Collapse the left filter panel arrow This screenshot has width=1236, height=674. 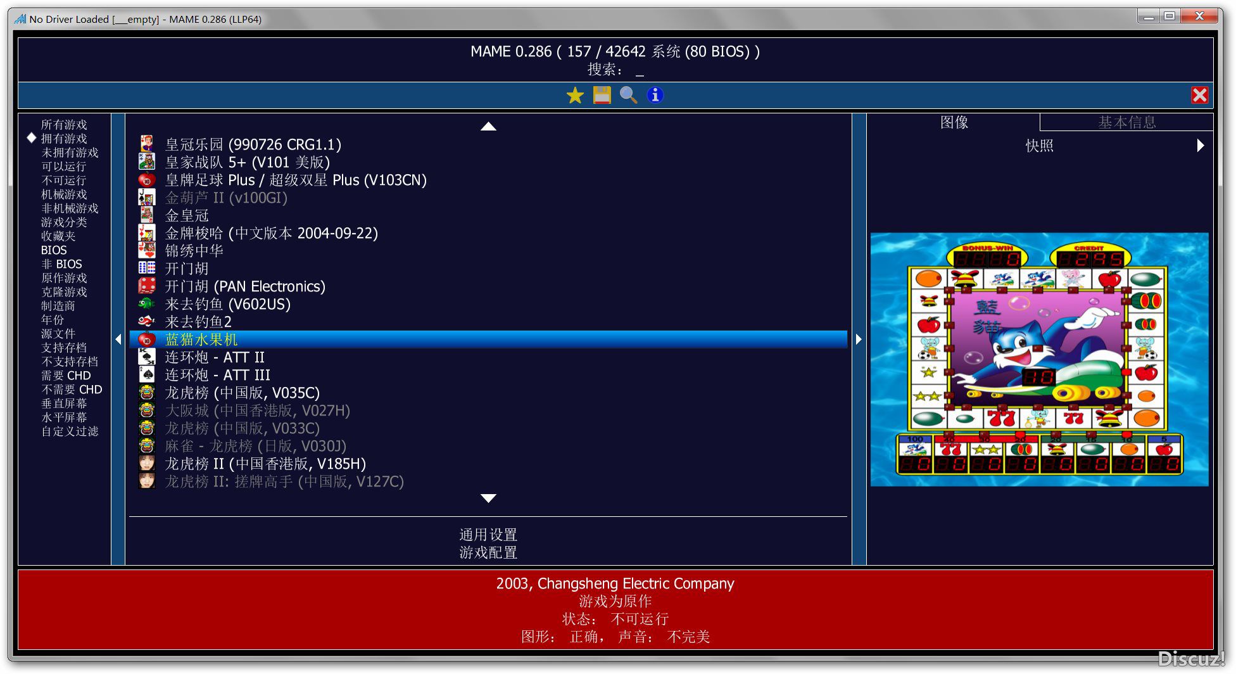(x=118, y=340)
